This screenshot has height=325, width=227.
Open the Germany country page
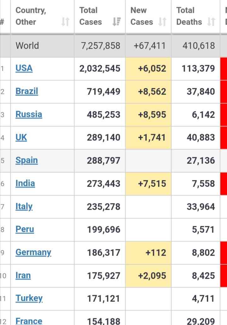(33, 253)
